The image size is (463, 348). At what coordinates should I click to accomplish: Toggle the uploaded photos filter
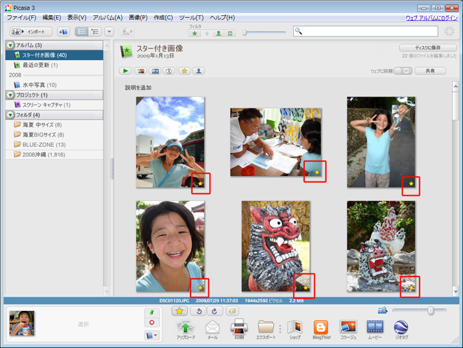click(206, 33)
